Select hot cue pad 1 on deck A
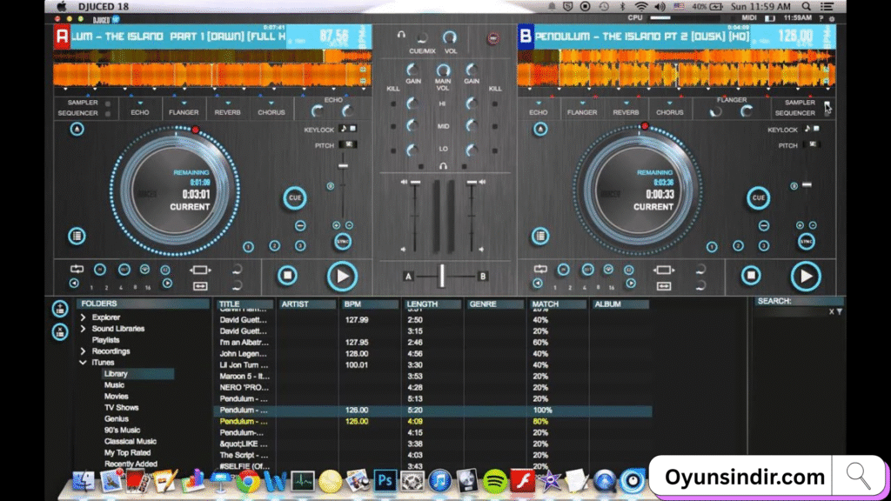 point(248,244)
